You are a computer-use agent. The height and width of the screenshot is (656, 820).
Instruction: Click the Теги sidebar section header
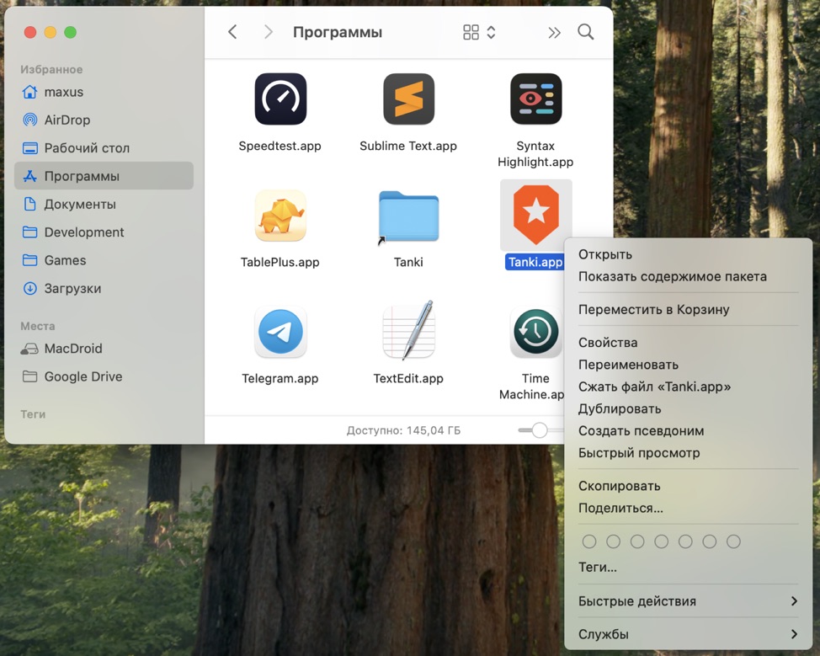(33, 414)
